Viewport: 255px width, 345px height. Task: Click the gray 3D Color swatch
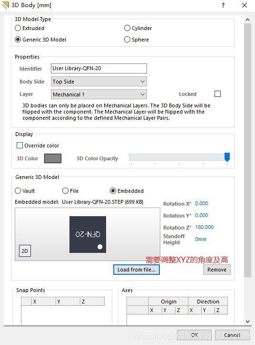[x=53, y=158]
